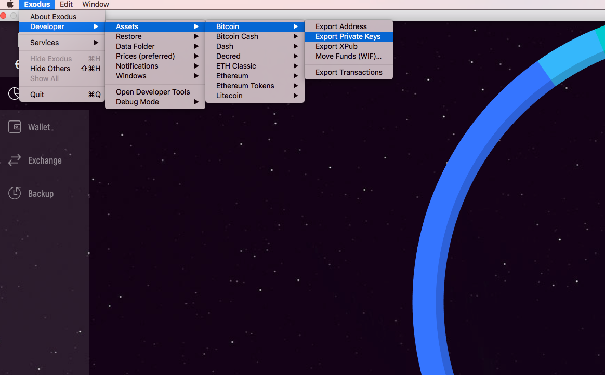
Task: Select Open Developer Tools
Action: (x=155, y=92)
